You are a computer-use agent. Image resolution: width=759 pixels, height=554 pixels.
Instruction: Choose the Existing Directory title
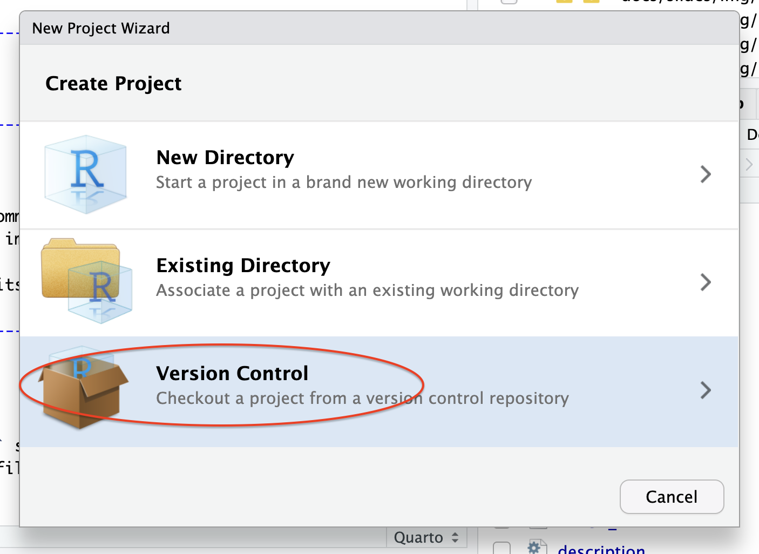click(x=243, y=266)
